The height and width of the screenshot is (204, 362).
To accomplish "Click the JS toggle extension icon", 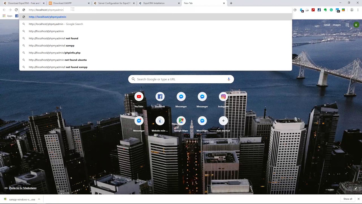I will click(307, 10).
